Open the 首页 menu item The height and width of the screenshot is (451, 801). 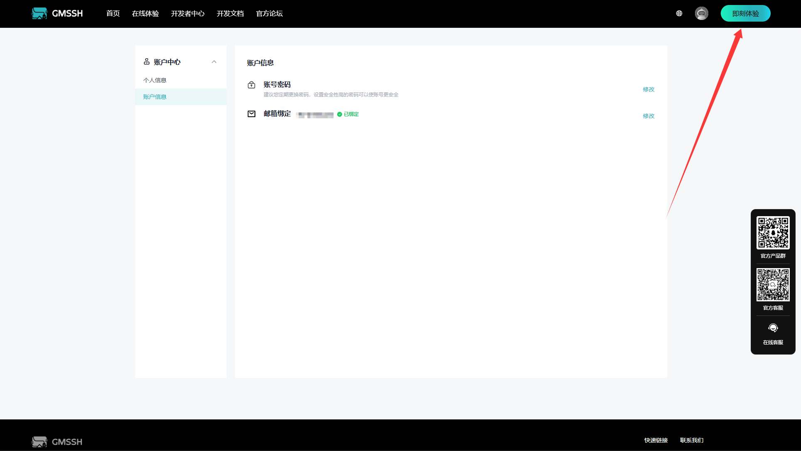[113, 13]
